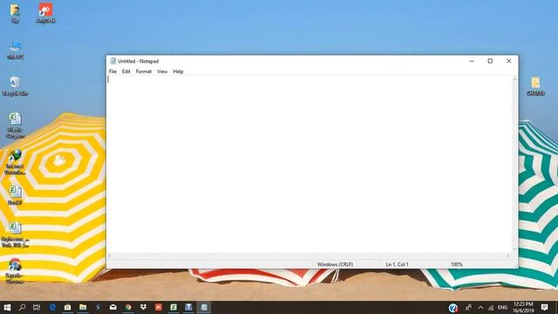The height and width of the screenshot is (314, 558).
Task: Open the People icon in the system tray
Action: click(x=468, y=307)
